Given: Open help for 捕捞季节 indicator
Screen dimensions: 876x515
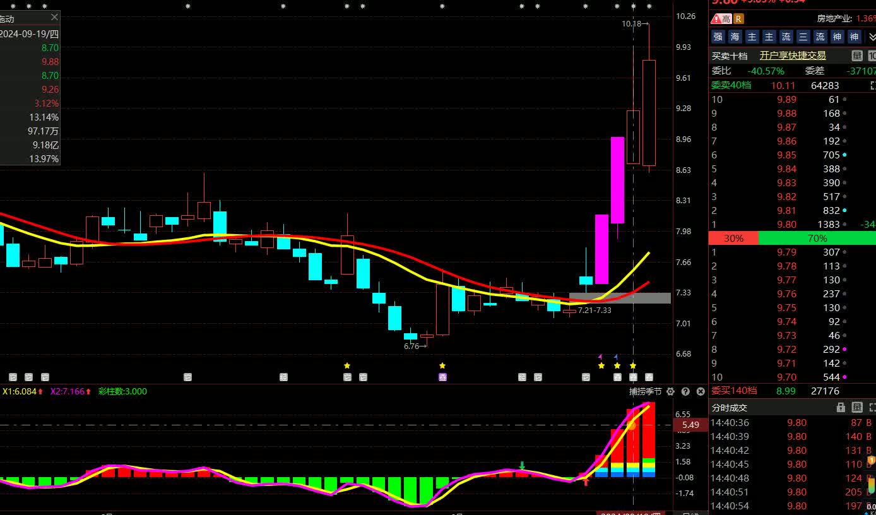Looking at the screenshot, I should pyautogui.click(x=685, y=392).
